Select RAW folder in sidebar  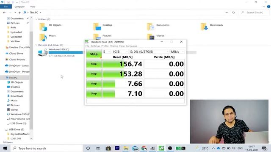point(11,27)
